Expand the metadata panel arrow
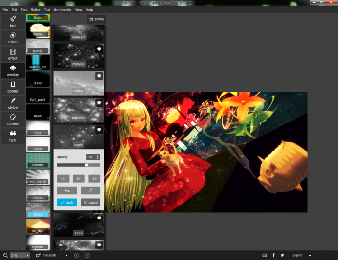Image resolution: width=338 pixels, height=260 pixels. [67, 255]
